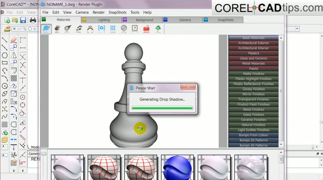This screenshot has height=180, width=323.
Task: Click the green diamond tiles icon
Action: pos(158,28)
